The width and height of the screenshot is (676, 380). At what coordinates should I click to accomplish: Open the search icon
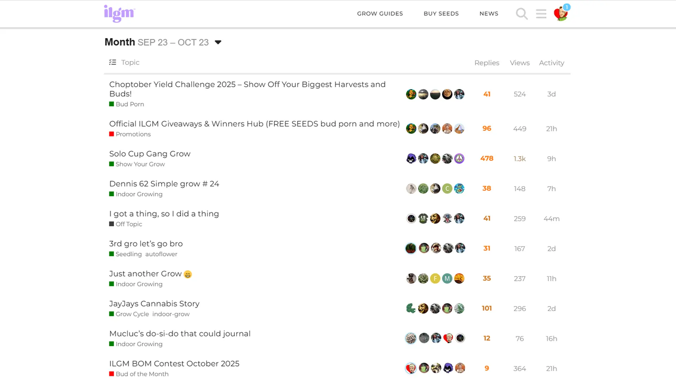(x=521, y=14)
